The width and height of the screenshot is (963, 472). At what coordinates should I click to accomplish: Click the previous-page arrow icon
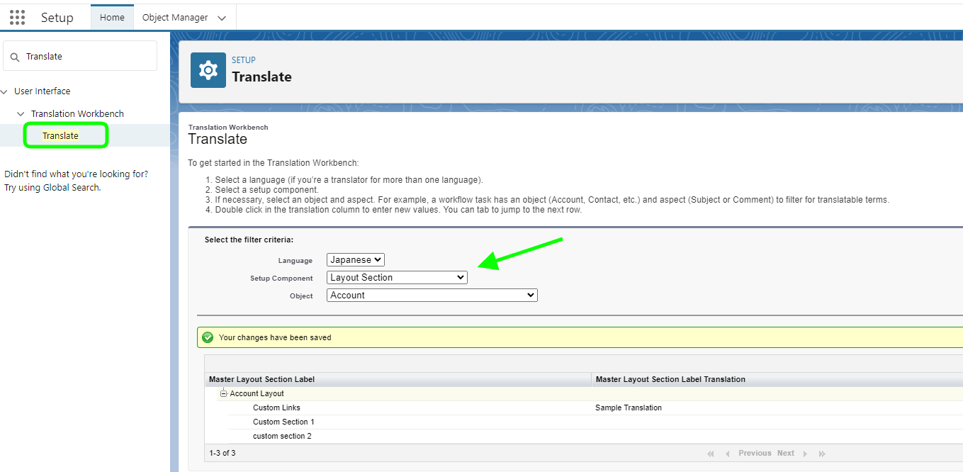(727, 453)
